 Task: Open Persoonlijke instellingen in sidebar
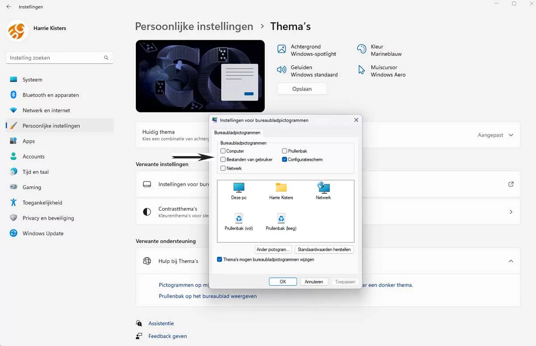[x=60, y=126]
